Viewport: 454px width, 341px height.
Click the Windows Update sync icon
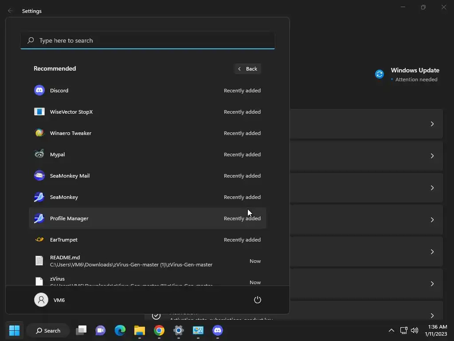[380, 74]
